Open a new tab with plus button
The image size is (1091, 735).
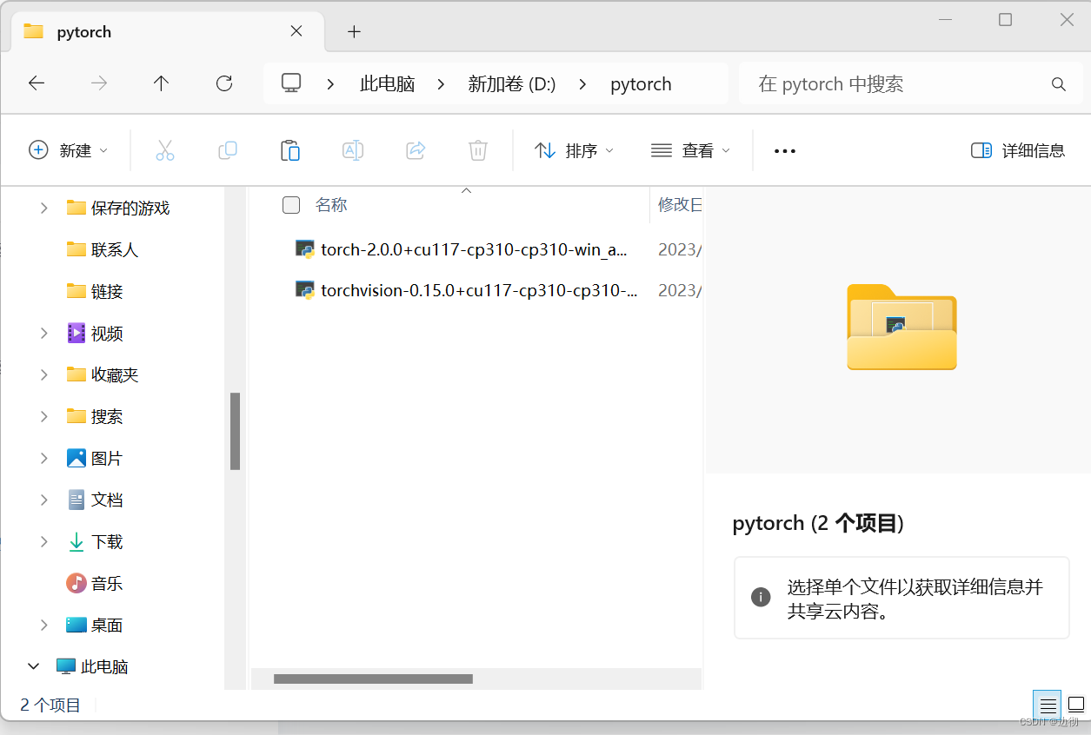tap(354, 32)
